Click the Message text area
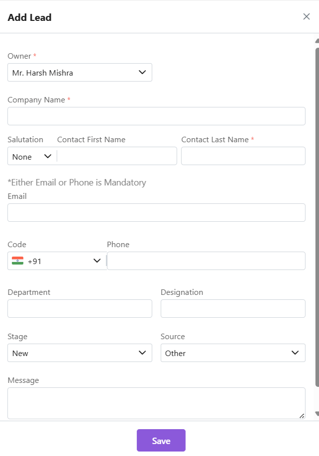 pyautogui.click(x=156, y=403)
